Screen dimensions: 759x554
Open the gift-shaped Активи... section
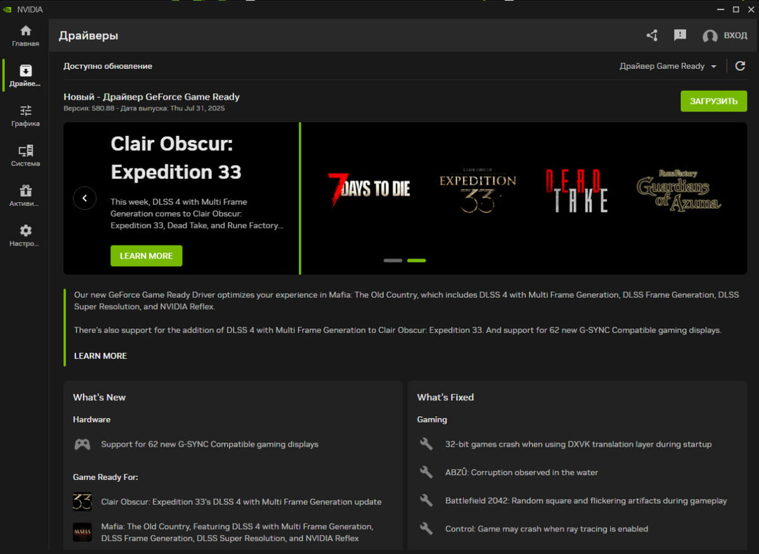(25, 195)
